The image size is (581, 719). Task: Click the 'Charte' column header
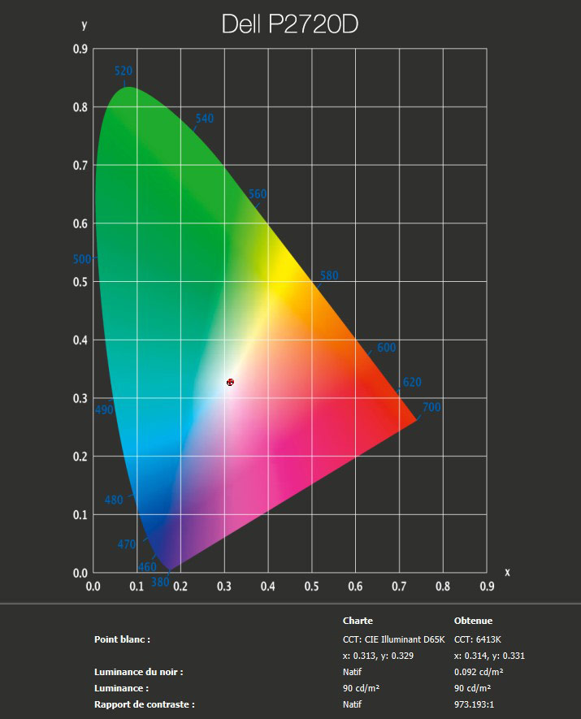(358, 621)
